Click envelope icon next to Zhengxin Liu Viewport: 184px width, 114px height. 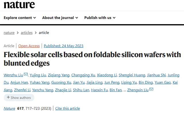coord(151,89)
